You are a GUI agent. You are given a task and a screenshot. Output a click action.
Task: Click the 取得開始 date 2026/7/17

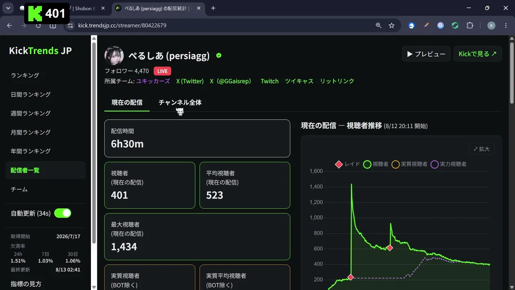point(68,236)
